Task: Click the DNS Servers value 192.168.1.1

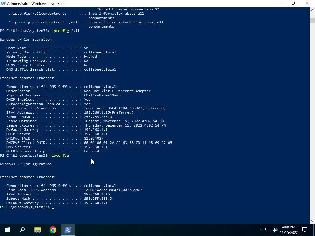Action: point(96,147)
